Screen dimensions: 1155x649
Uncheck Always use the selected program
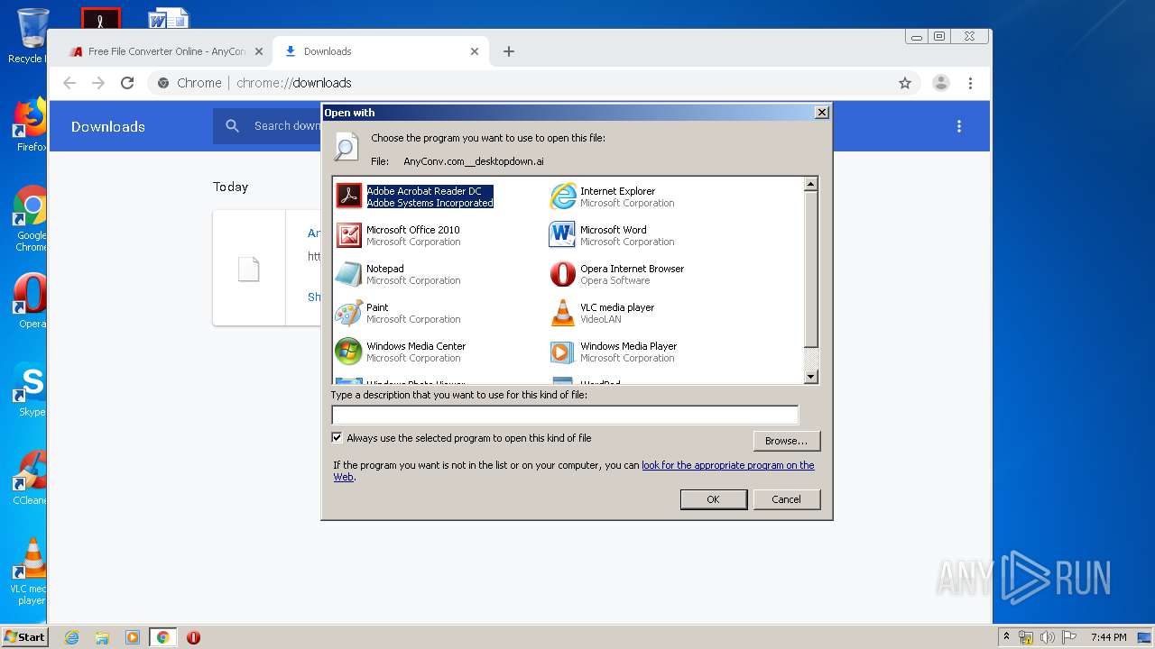(x=337, y=438)
